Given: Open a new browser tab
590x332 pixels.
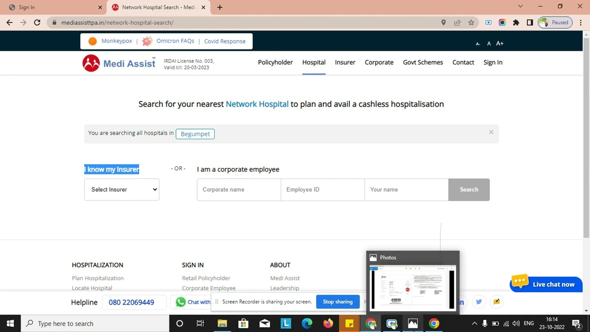Looking at the screenshot, I should (x=220, y=7).
